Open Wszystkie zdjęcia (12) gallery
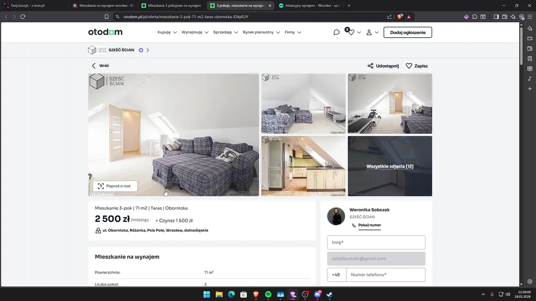This screenshot has width=536, height=301. click(390, 166)
